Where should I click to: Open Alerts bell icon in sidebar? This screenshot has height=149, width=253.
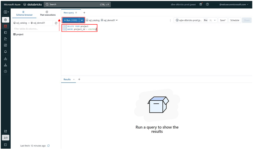[6, 52]
